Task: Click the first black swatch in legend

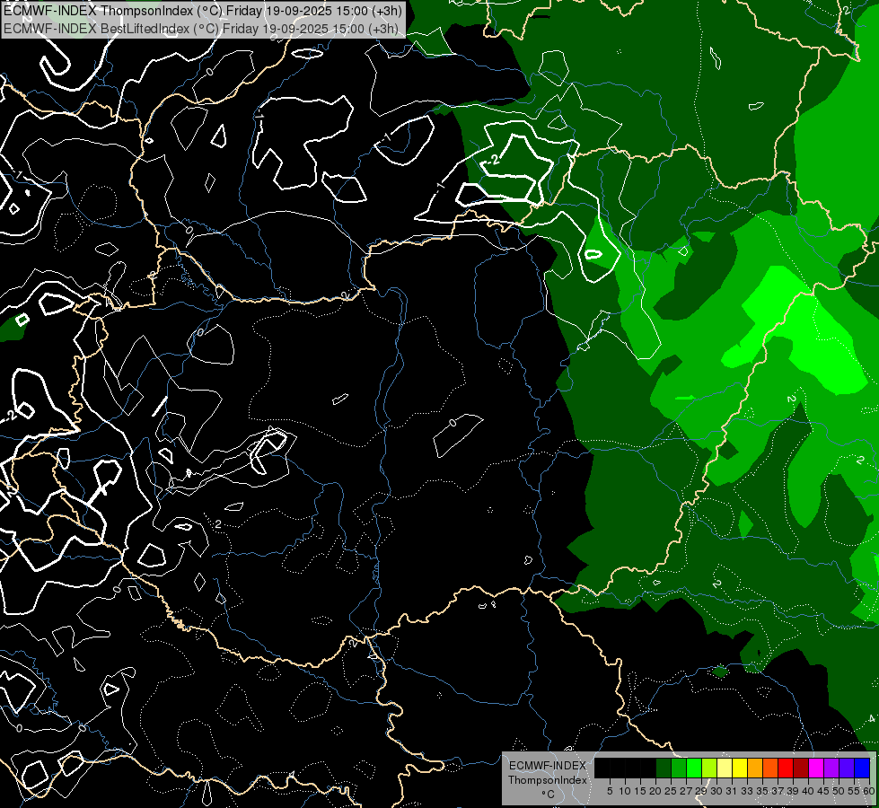Action: [602, 768]
